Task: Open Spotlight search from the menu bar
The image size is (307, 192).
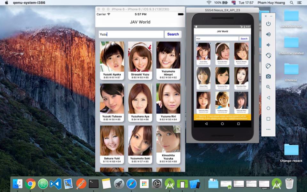Action: 291,3
